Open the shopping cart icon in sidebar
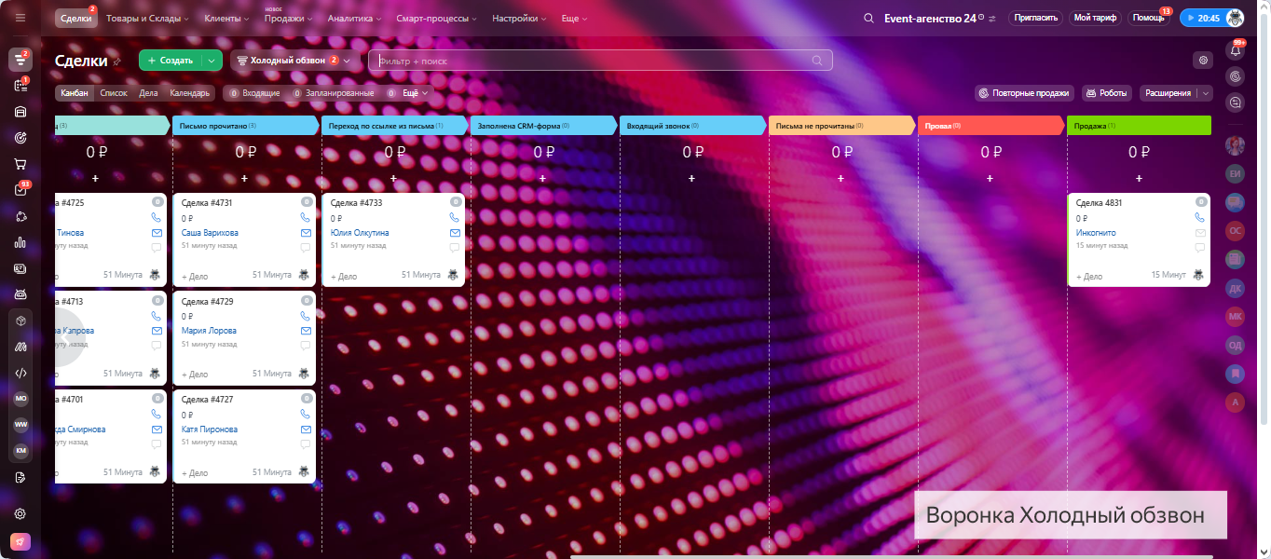The width and height of the screenshot is (1271, 559). coord(20,164)
